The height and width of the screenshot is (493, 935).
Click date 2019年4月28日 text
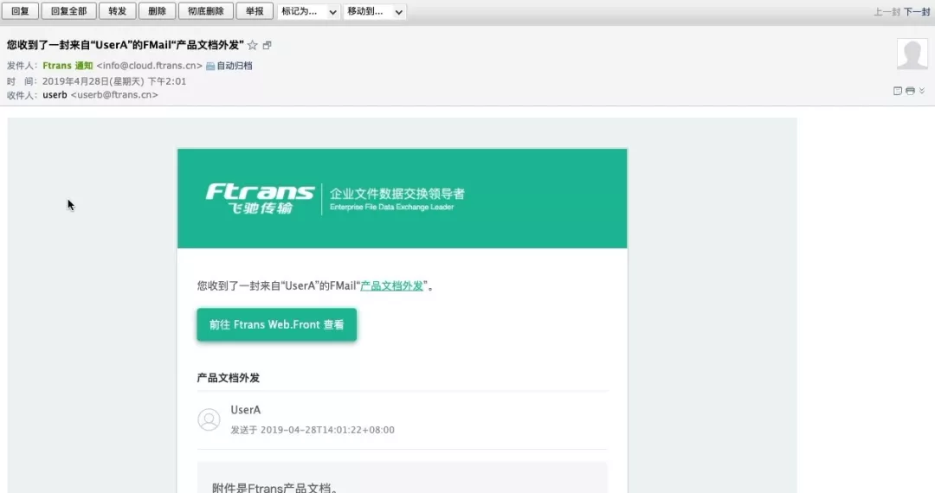click(x=114, y=81)
